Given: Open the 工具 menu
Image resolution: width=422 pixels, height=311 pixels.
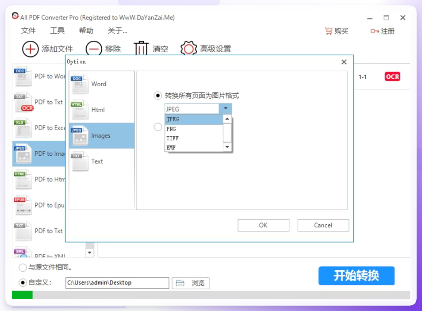Looking at the screenshot, I should coord(57,31).
